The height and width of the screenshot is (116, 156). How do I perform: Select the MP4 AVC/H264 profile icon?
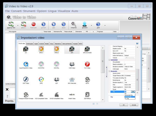[87, 49]
